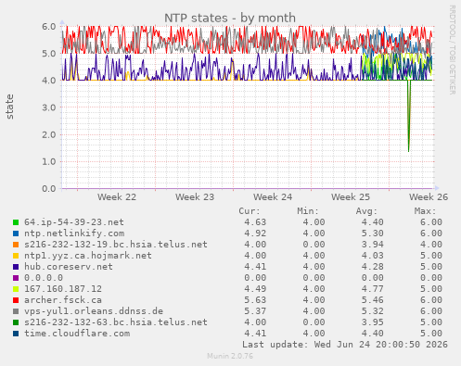Screen dimensions: 461x366
Task: Click the Max: column header
Action: [x=425, y=211]
